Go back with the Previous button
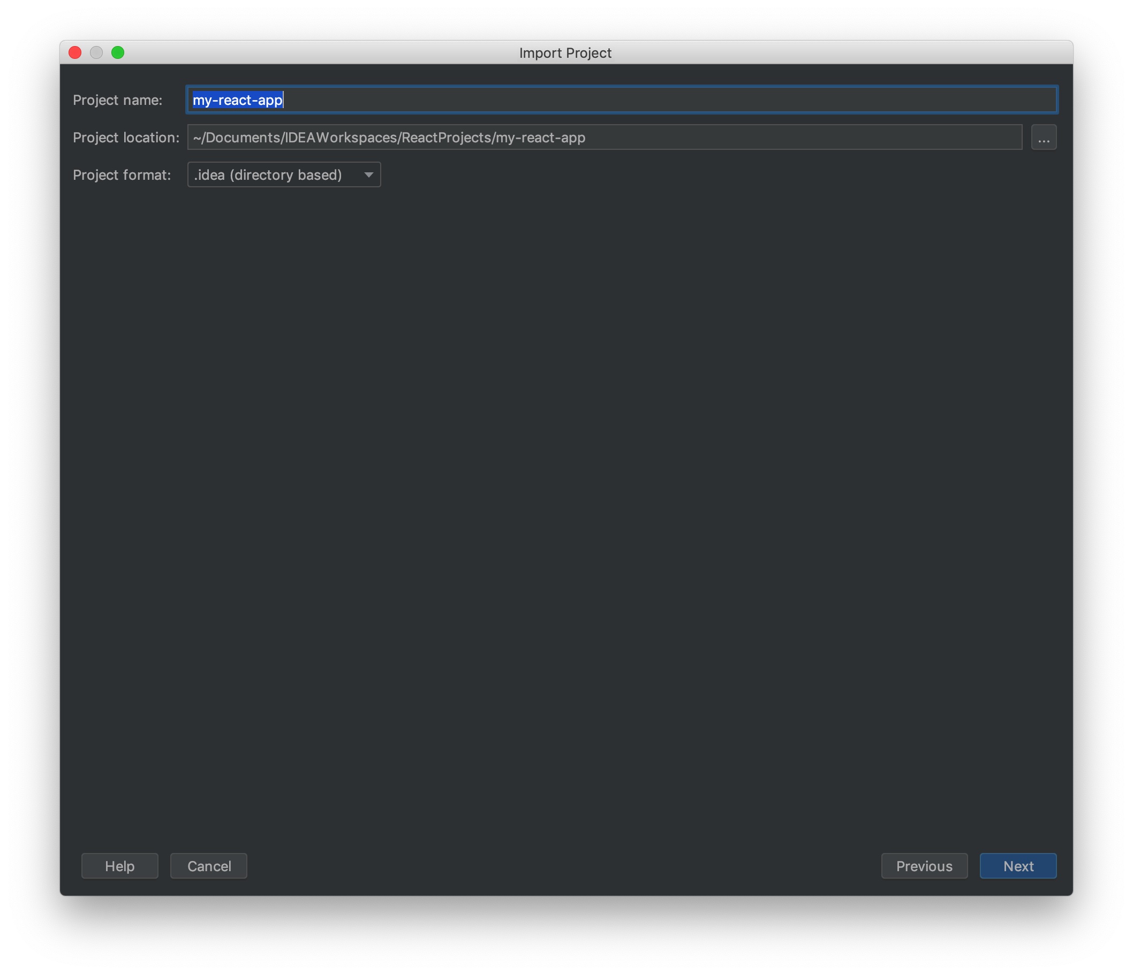Viewport: 1133px width, 975px height. tap(924, 866)
